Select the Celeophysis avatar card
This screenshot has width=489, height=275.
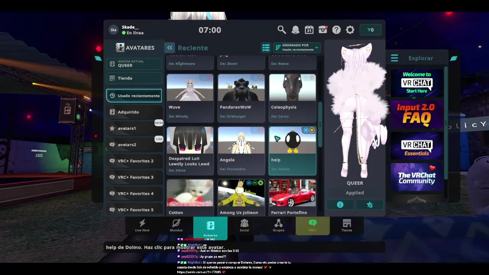pyautogui.click(x=292, y=98)
